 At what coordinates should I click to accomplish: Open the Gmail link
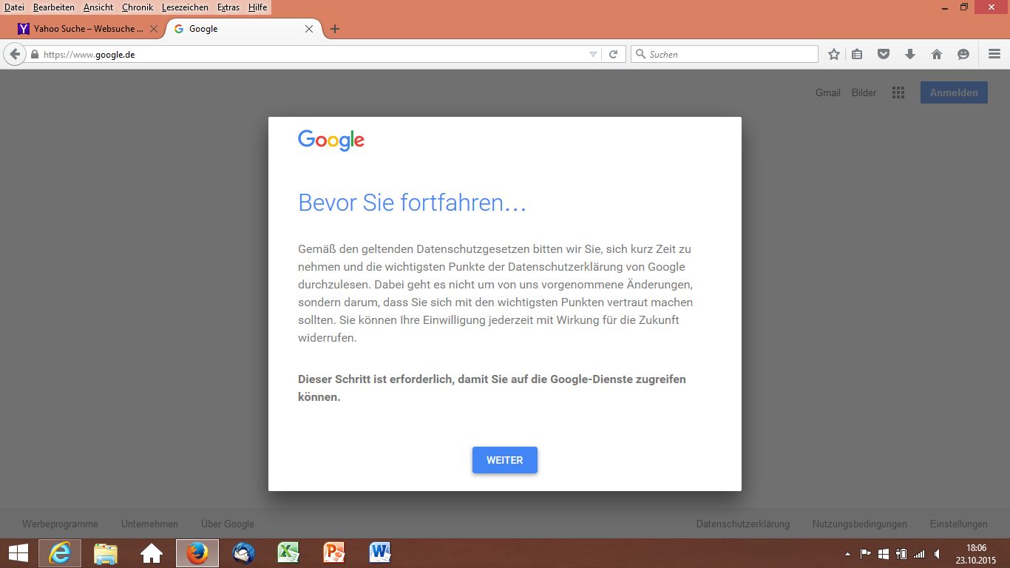[828, 92]
